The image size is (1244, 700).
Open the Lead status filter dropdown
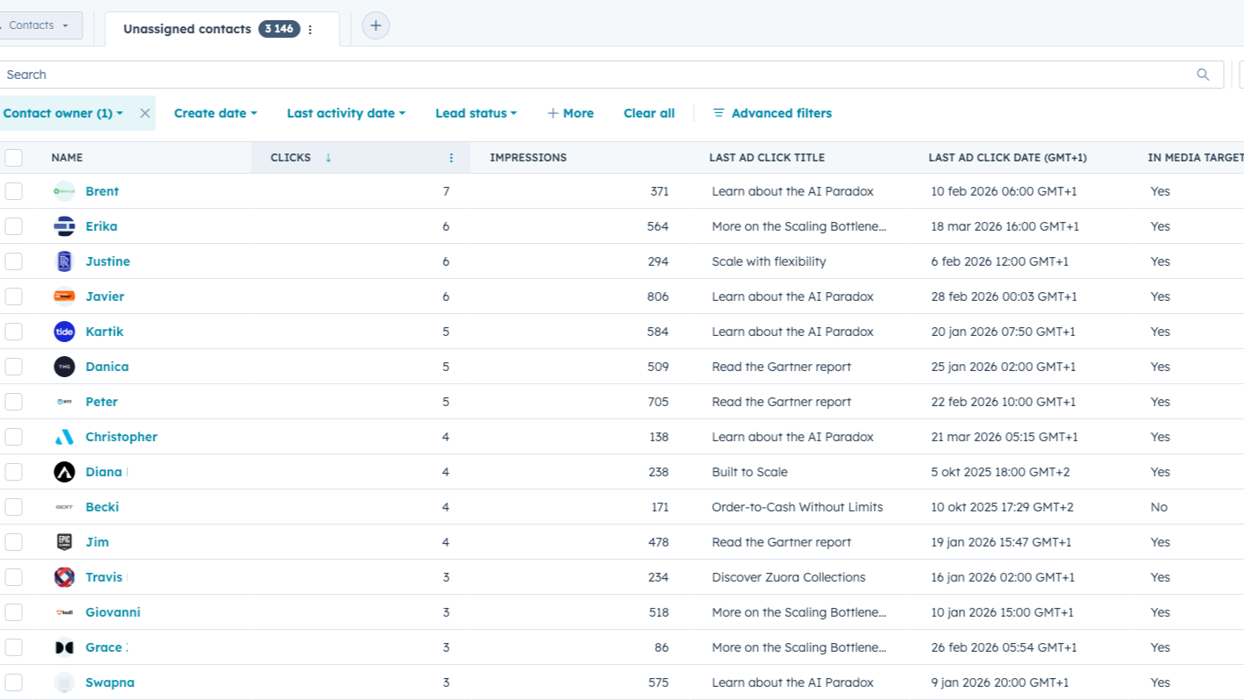(x=475, y=113)
